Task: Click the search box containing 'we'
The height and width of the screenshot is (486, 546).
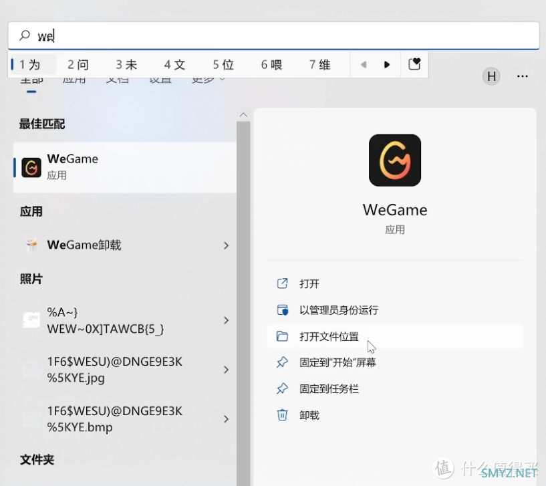Action: (x=274, y=35)
